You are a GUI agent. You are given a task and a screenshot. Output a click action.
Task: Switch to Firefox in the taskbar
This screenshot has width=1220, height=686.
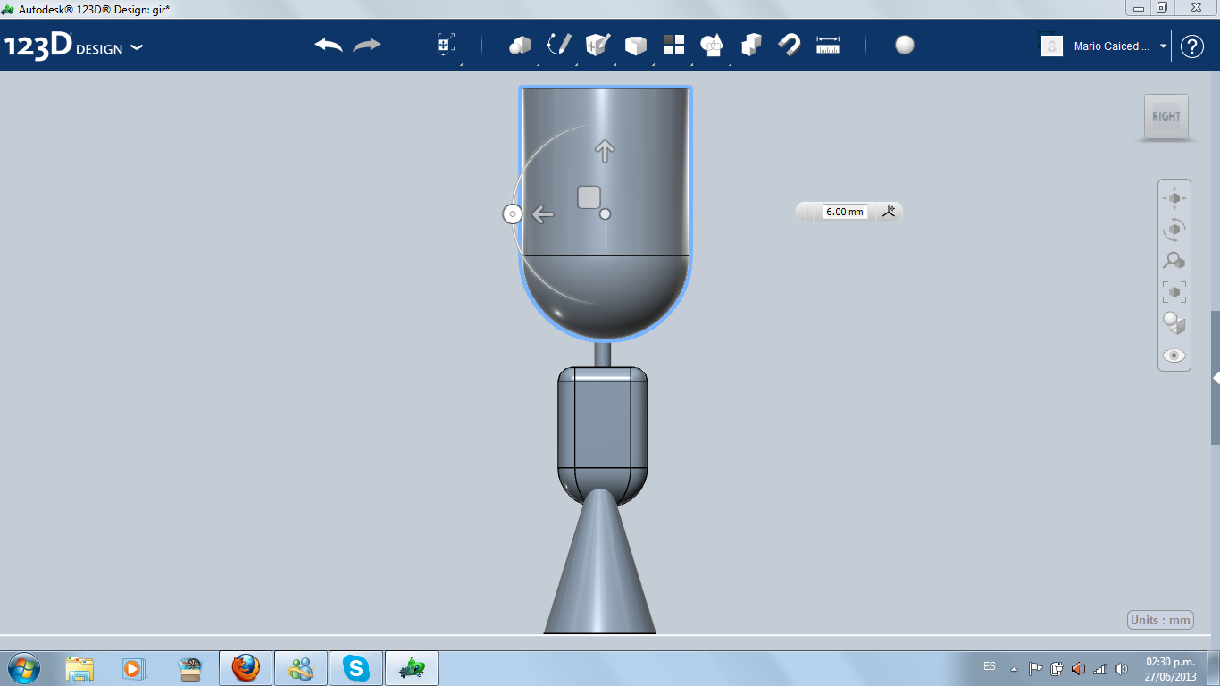click(246, 668)
